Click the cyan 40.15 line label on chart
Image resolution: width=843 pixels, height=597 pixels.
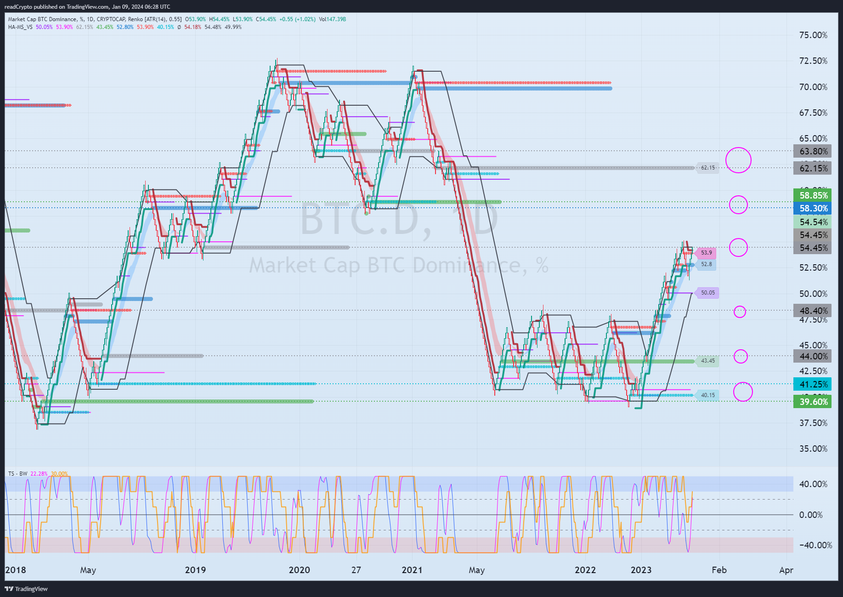tap(707, 395)
